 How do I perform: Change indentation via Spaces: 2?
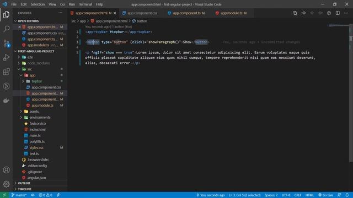[x=271, y=195]
